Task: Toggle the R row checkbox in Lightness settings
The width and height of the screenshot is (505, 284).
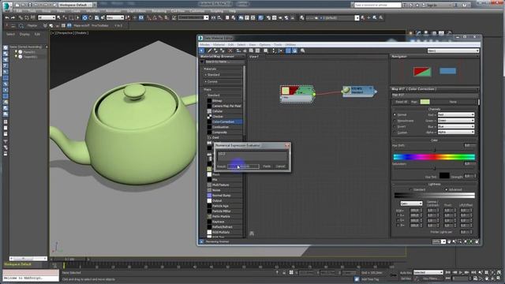Action: pos(398,215)
